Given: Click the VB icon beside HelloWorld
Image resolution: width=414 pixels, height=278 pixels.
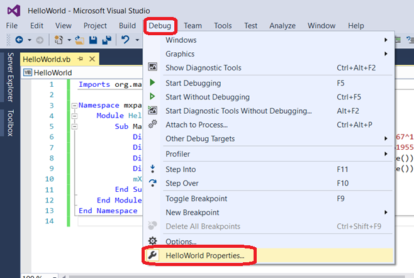Looking at the screenshot, I should click(x=28, y=72).
